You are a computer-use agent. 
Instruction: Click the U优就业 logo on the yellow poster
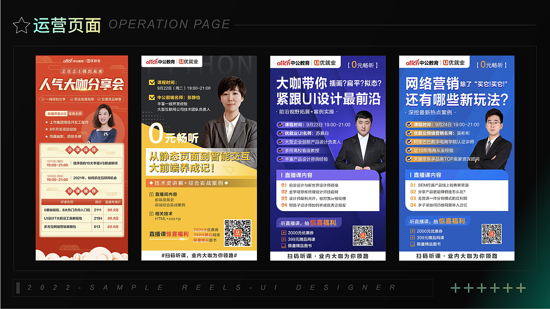188,61
